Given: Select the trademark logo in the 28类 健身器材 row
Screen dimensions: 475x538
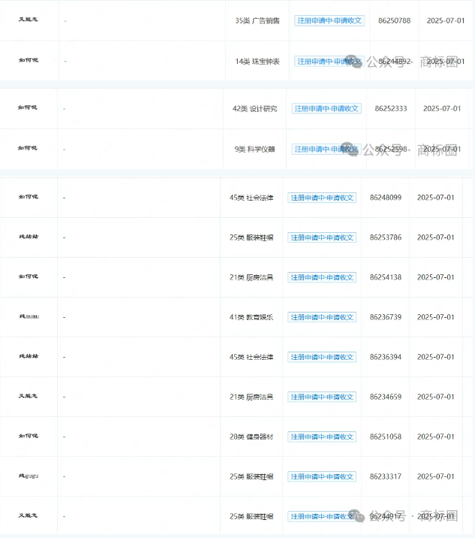Looking at the screenshot, I should (28, 437).
